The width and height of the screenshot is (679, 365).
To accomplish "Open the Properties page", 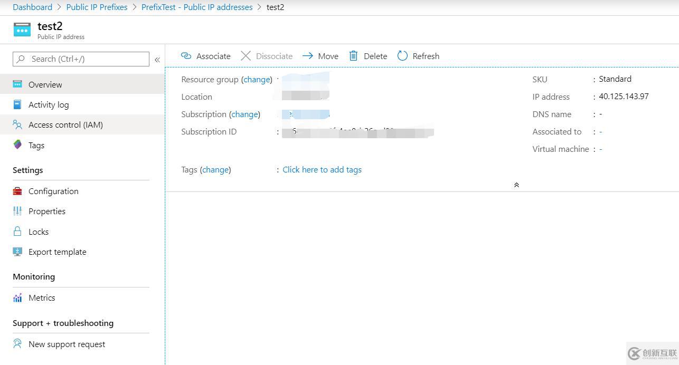I will pos(82,212).
